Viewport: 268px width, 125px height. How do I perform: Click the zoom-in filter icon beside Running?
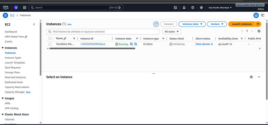(131, 44)
